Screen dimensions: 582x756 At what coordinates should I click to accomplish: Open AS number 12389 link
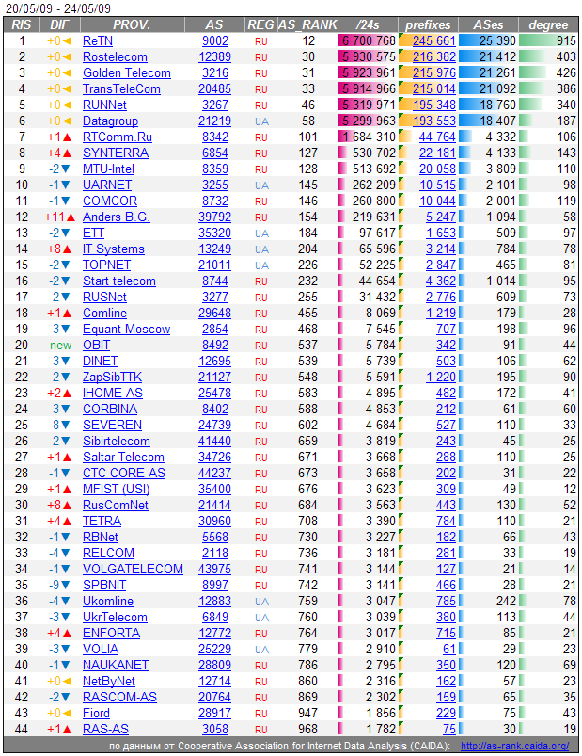point(214,56)
